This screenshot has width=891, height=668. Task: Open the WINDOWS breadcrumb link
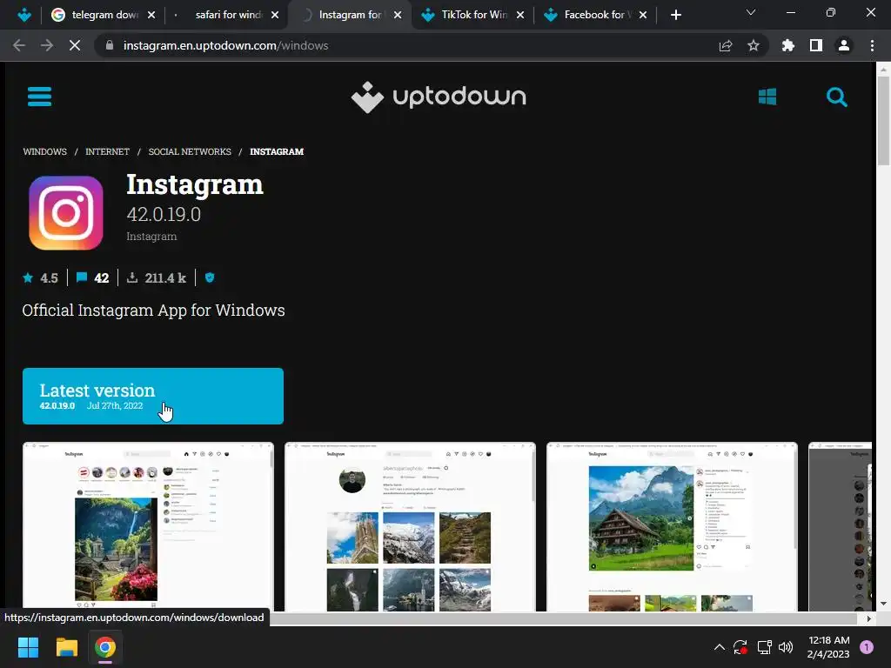point(45,151)
